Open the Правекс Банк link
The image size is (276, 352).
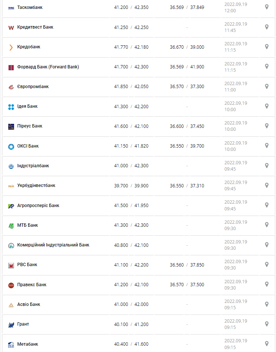point(32,285)
